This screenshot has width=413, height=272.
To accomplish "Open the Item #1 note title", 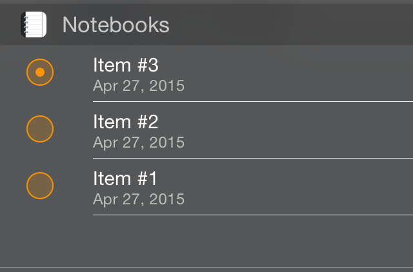I will [x=125, y=179].
